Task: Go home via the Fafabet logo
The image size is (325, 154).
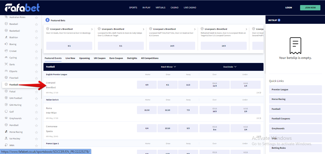Action: 22,8
